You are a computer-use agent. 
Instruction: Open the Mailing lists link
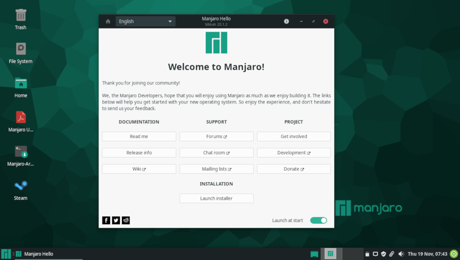pos(217,169)
